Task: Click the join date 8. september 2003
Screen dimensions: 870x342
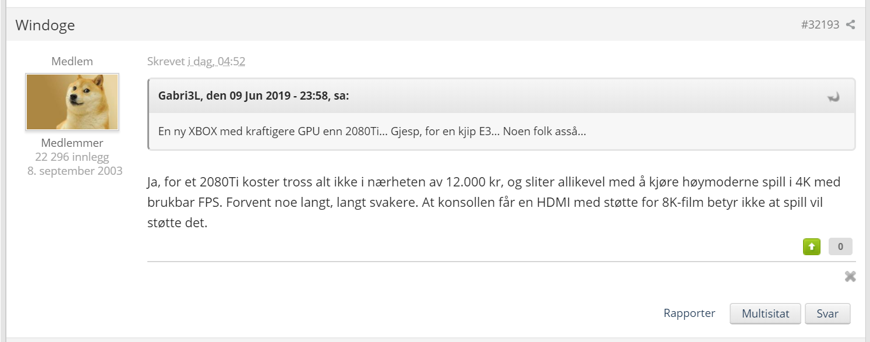Action: (75, 171)
